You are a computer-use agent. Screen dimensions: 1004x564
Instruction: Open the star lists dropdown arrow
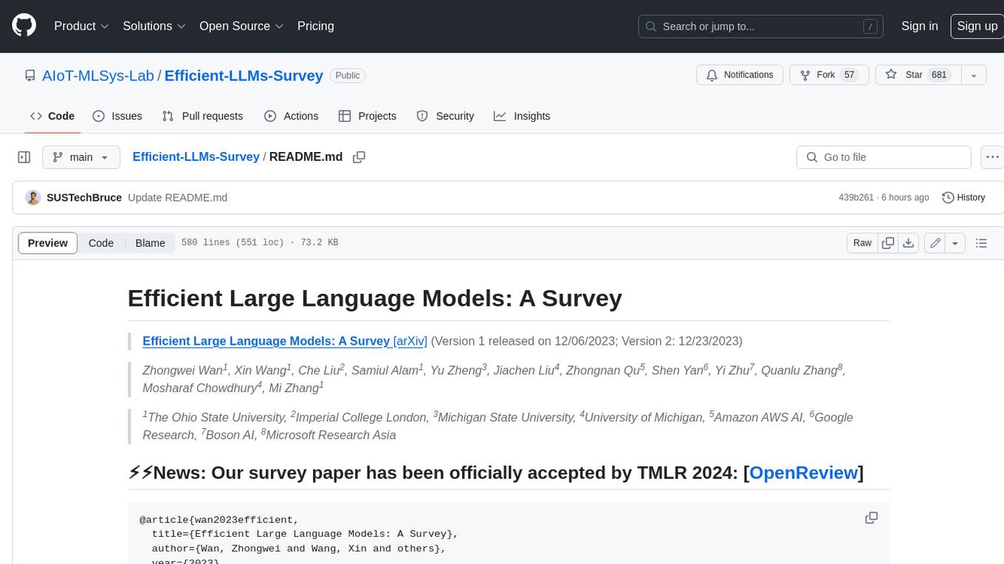click(974, 75)
